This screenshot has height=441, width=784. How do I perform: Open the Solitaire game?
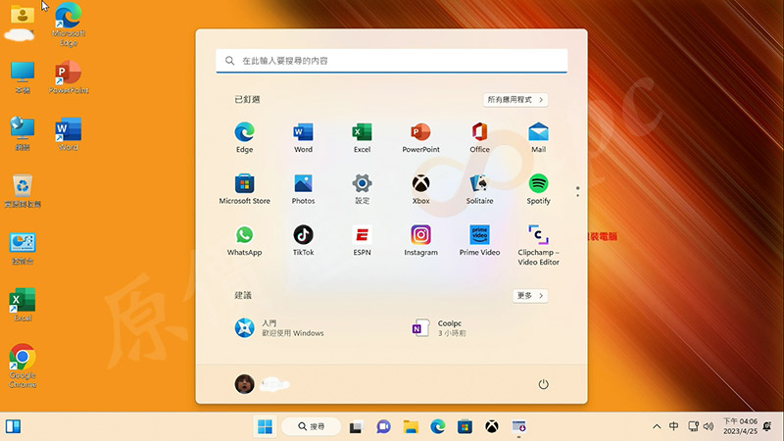point(479,189)
